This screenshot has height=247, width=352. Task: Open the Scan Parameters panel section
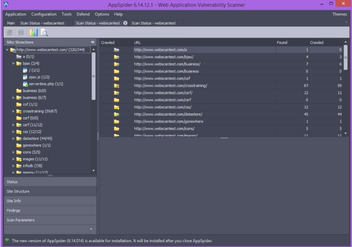click(50, 220)
